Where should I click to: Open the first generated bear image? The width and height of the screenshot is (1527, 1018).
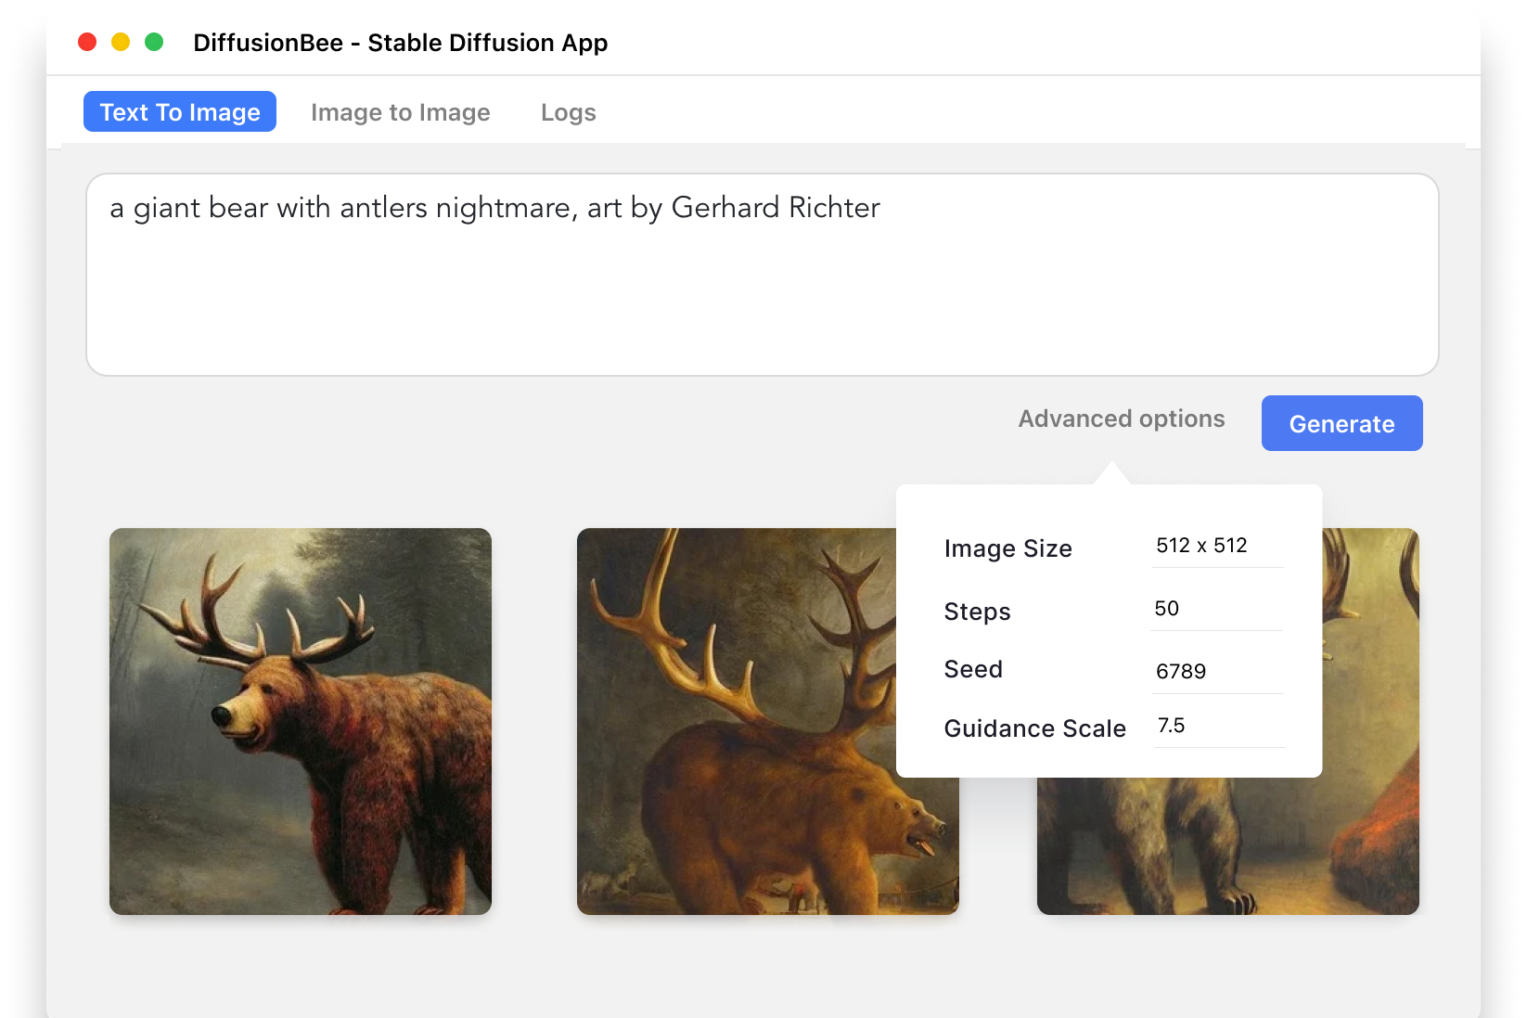coord(301,721)
